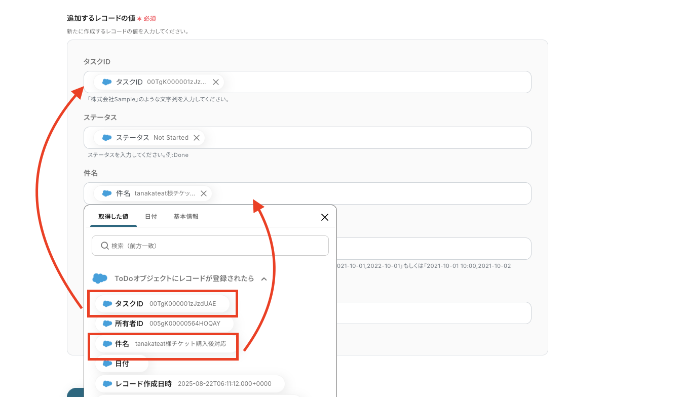Image resolution: width=681 pixels, height=397 pixels.
Task: Switch to the 取得した値 tab
Action: coord(113,217)
